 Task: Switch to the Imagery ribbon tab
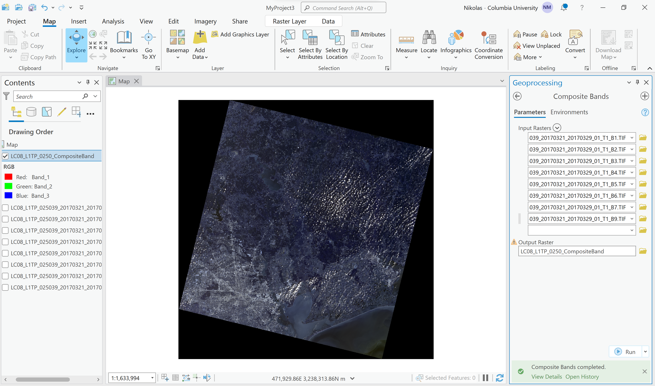[x=205, y=21]
